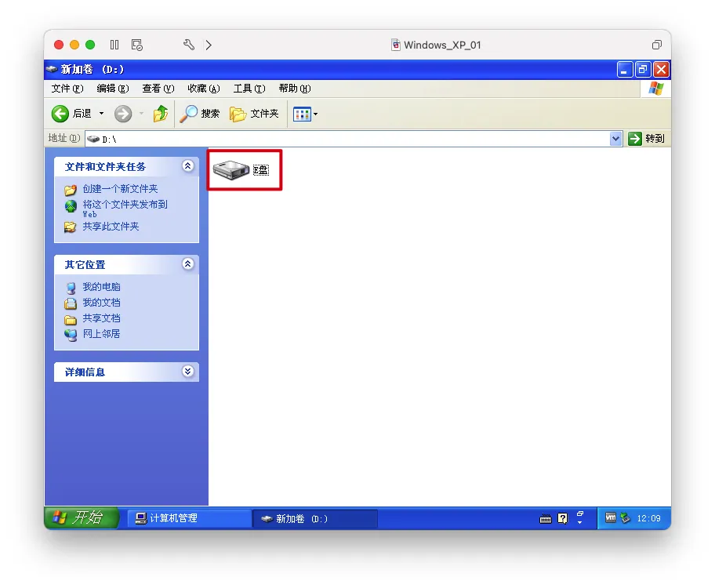The image size is (715, 588).
Task: Open the VM snapshot icon in title bar
Action: [x=136, y=45]
